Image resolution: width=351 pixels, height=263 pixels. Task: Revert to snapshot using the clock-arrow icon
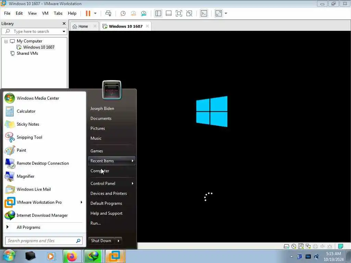click(133, 13)
